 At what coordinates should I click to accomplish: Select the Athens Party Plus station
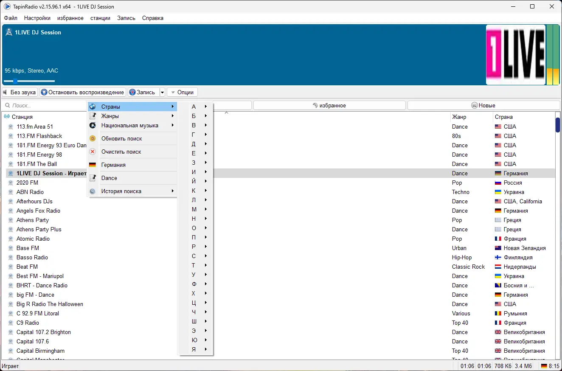click(x=39, y=229)
